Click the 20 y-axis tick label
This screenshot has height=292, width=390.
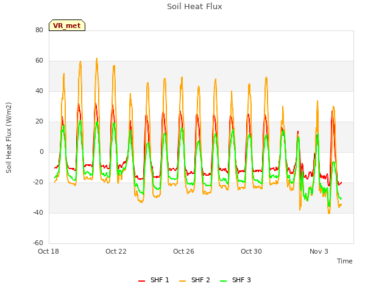pos(39,122)
